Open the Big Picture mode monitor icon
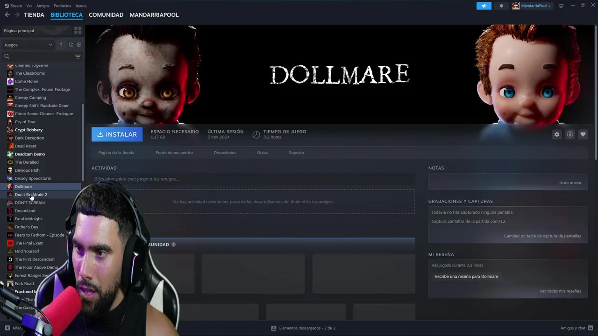Viewport: 598px width, 336px height. click(561, 6)
